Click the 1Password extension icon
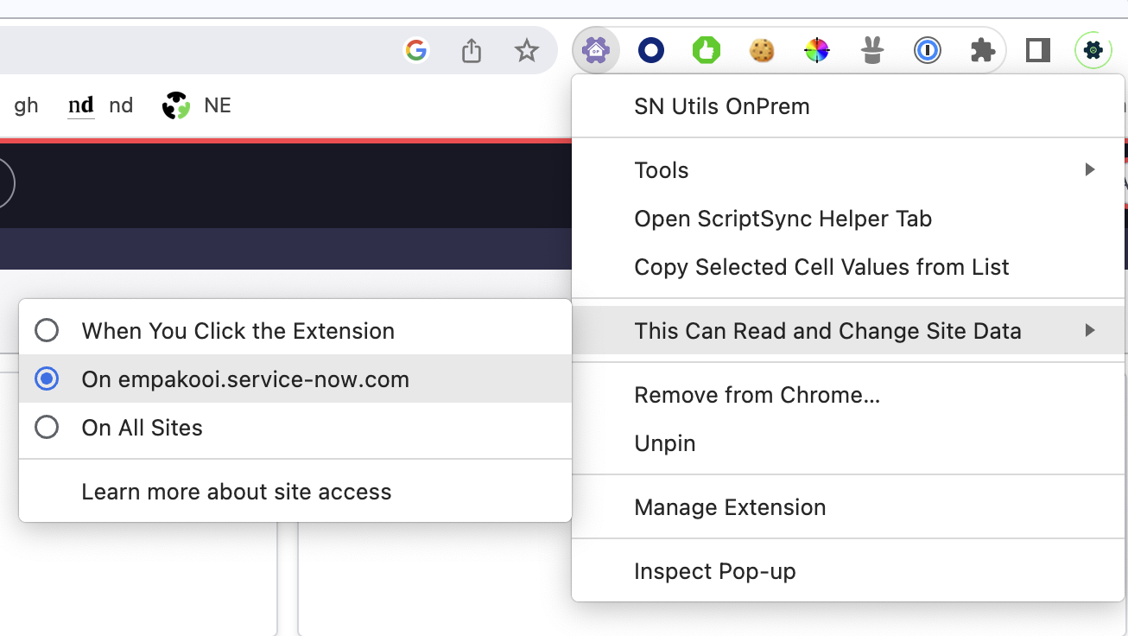The height and width of the screenshot is (636, 1128). tap(928, 51)
